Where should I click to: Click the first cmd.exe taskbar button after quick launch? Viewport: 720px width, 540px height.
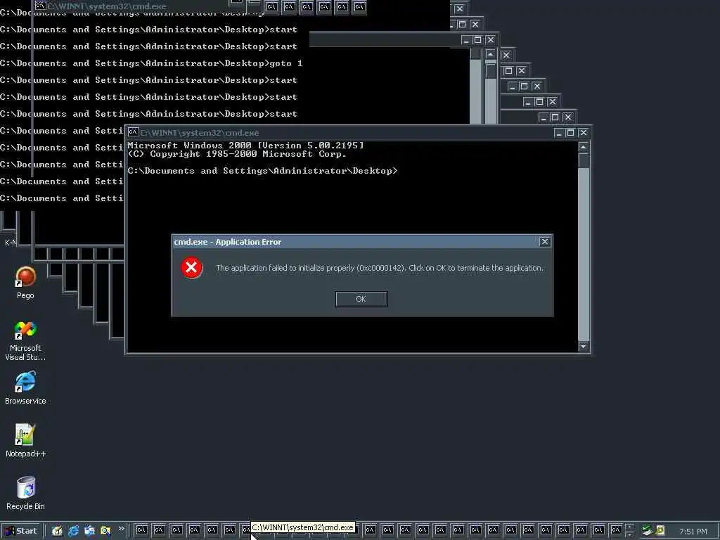tap(141, 530)
